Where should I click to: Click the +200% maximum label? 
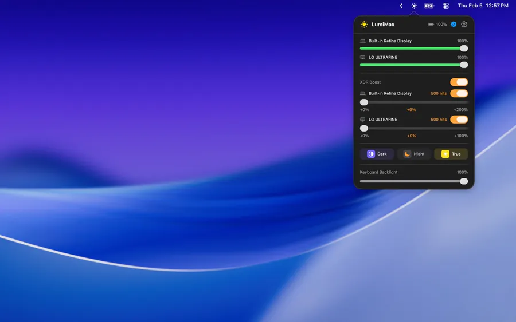point(461,110)
